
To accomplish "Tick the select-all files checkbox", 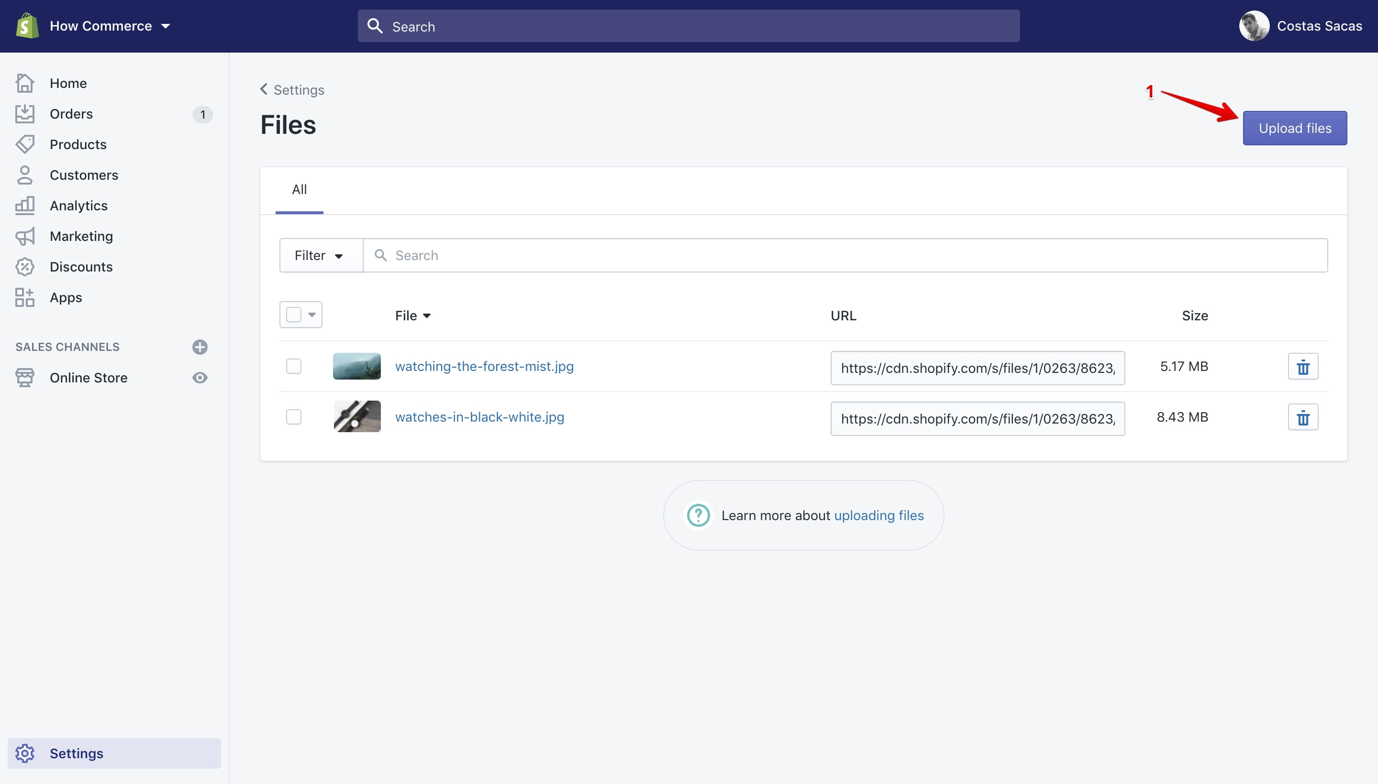I will tap(294, 315).
